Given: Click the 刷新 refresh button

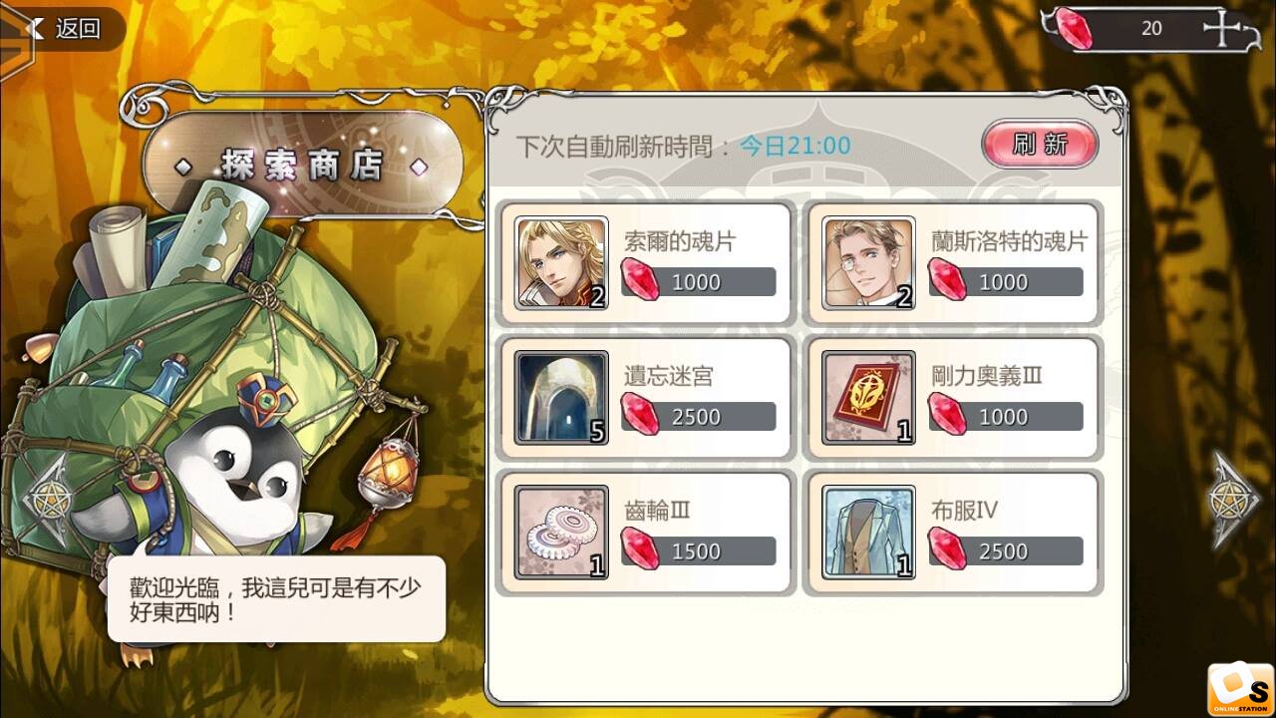Looking at the screenshot, I should [1040, 145].
